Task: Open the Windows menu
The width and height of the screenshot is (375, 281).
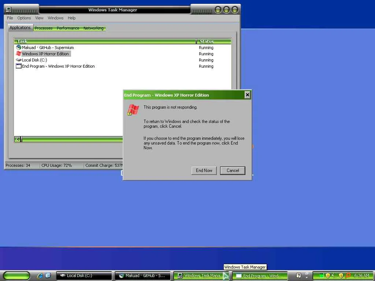Action: coord(56,18)
